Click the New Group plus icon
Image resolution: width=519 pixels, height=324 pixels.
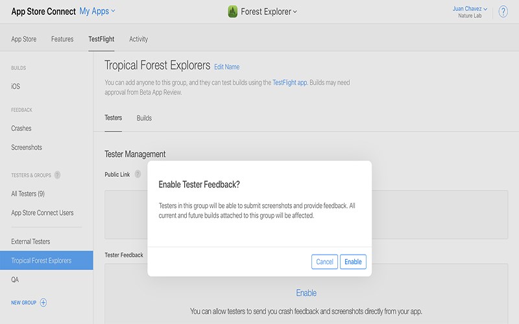(x=43, y=302)
